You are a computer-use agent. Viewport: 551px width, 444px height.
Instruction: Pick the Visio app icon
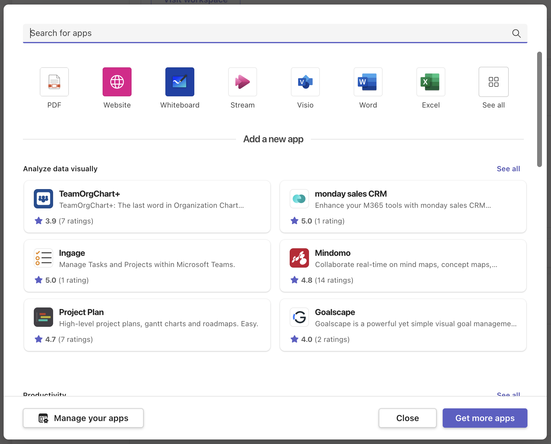click(305, 82)
